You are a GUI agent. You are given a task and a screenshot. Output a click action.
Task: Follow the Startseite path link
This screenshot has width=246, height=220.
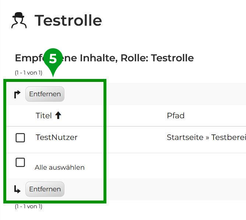pyautogui.click(x=185, y=137)
